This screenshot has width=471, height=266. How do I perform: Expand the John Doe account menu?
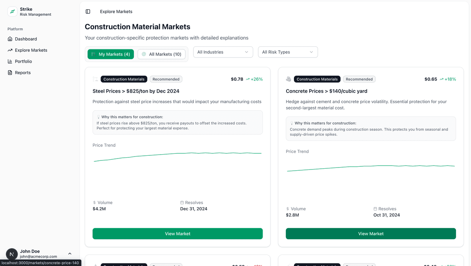tap(70, 254)
